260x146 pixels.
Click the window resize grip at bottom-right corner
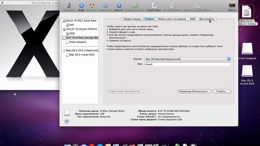tap(237, 125)
